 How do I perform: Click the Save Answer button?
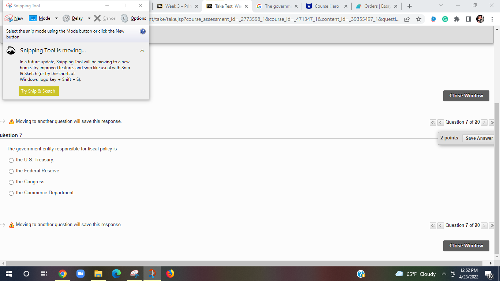480,138
